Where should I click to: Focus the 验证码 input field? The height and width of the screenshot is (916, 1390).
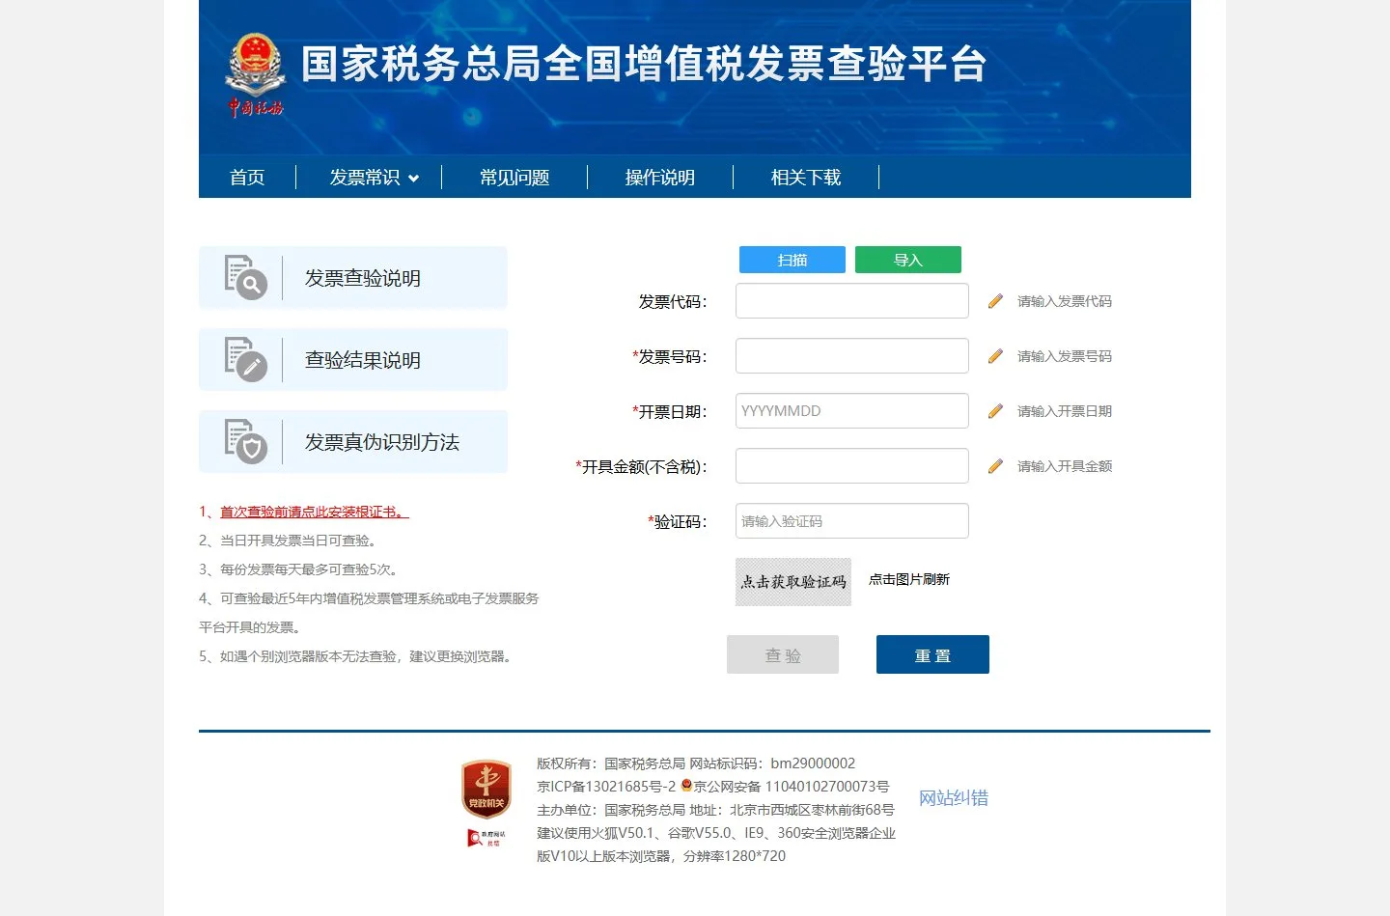pos(852,521)
